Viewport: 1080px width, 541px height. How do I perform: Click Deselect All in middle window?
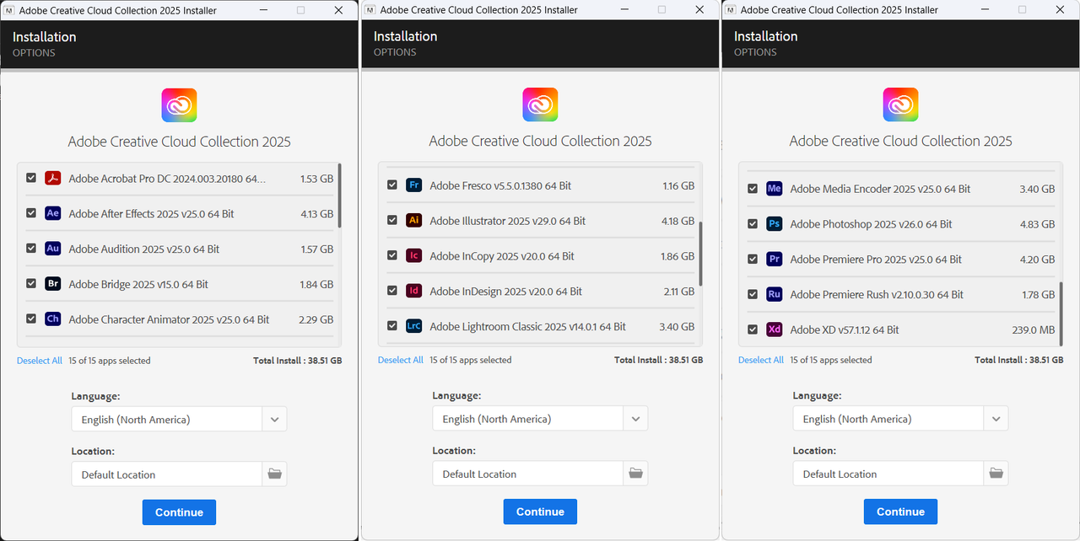tap(401, 360)
